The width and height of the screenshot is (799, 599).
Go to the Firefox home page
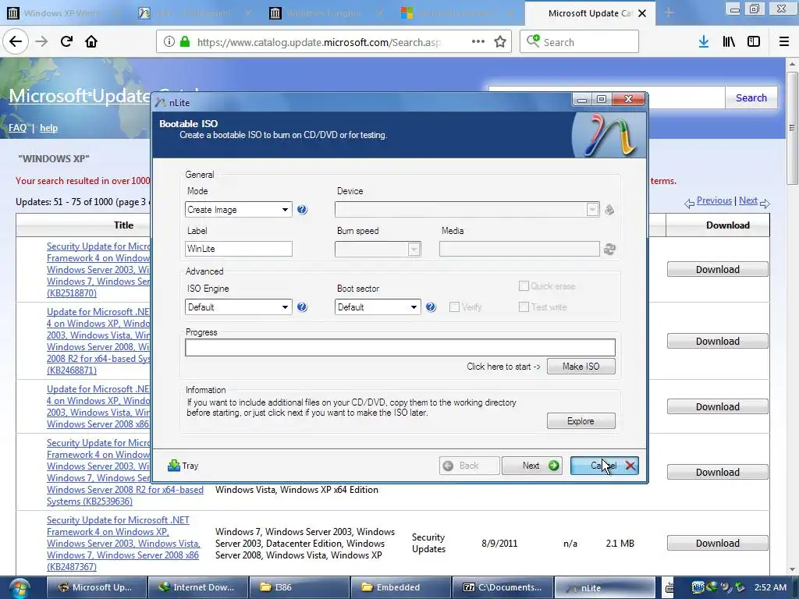pos(91,41)
